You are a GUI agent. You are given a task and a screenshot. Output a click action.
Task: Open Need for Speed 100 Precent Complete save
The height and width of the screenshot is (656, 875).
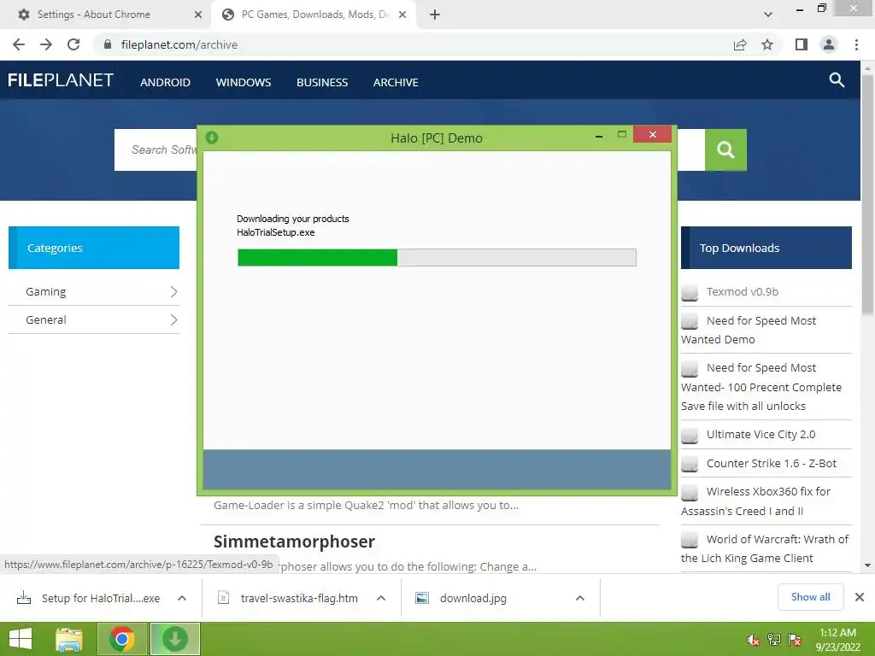pos(761,387)
